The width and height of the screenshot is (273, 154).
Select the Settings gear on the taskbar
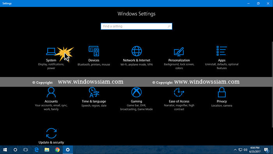tap(68, 150)
